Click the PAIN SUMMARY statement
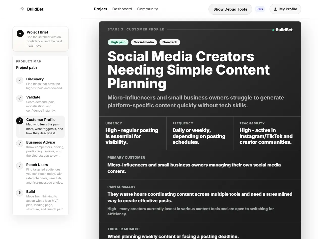318x239 pixels. (200, 197)
